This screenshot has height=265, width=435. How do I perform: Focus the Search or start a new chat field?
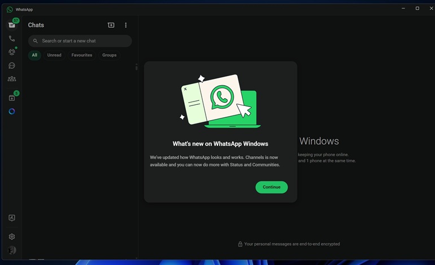click(80, 41)
